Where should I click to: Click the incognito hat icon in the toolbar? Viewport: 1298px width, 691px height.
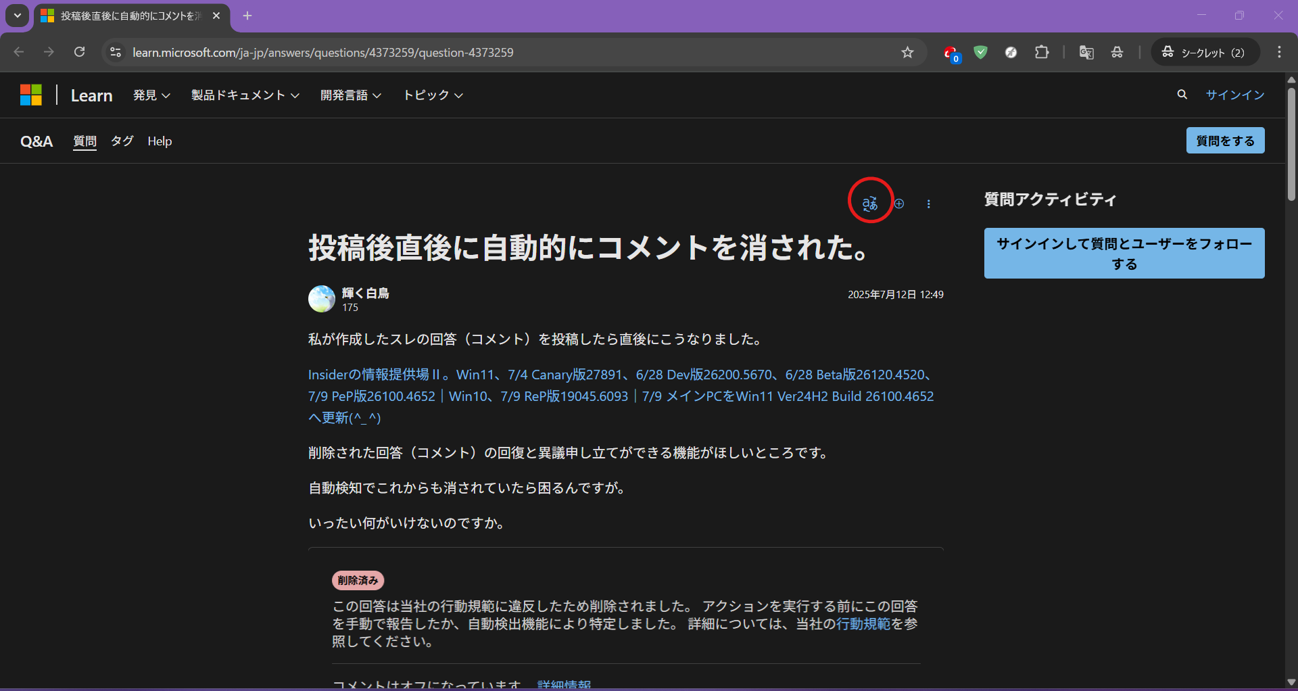click(x=1117, y=52)
